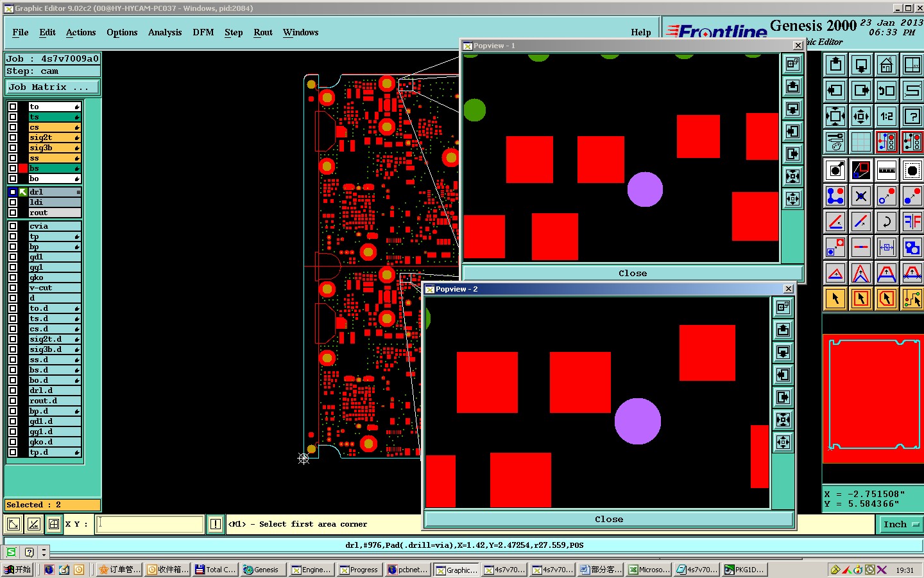The height and width of the screenshot is (578, 924).
Task: Click the mirror F tool icon
Action: point(912,222)
